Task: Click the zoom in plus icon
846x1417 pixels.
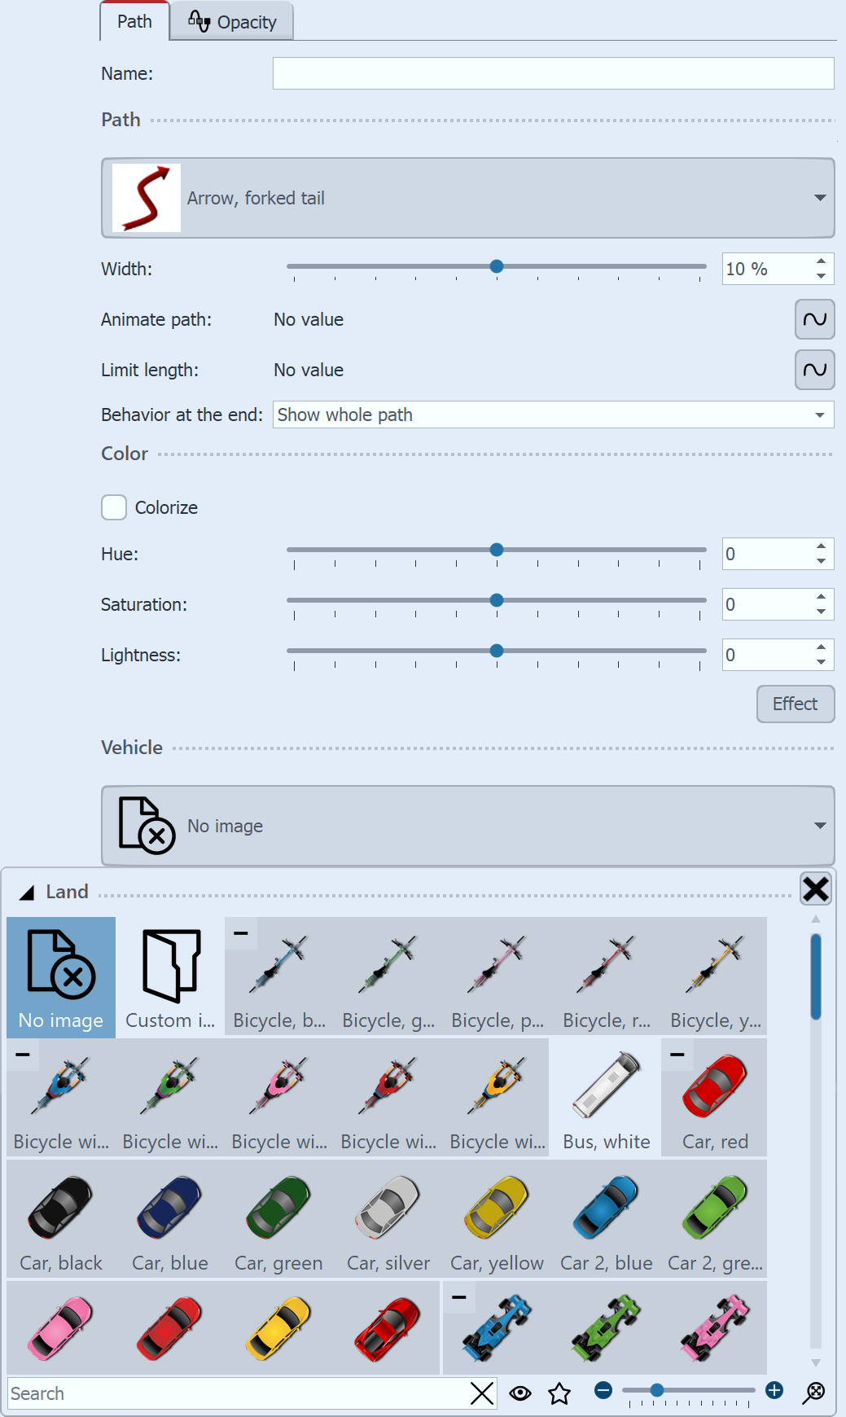Action: pos(774,1390)
